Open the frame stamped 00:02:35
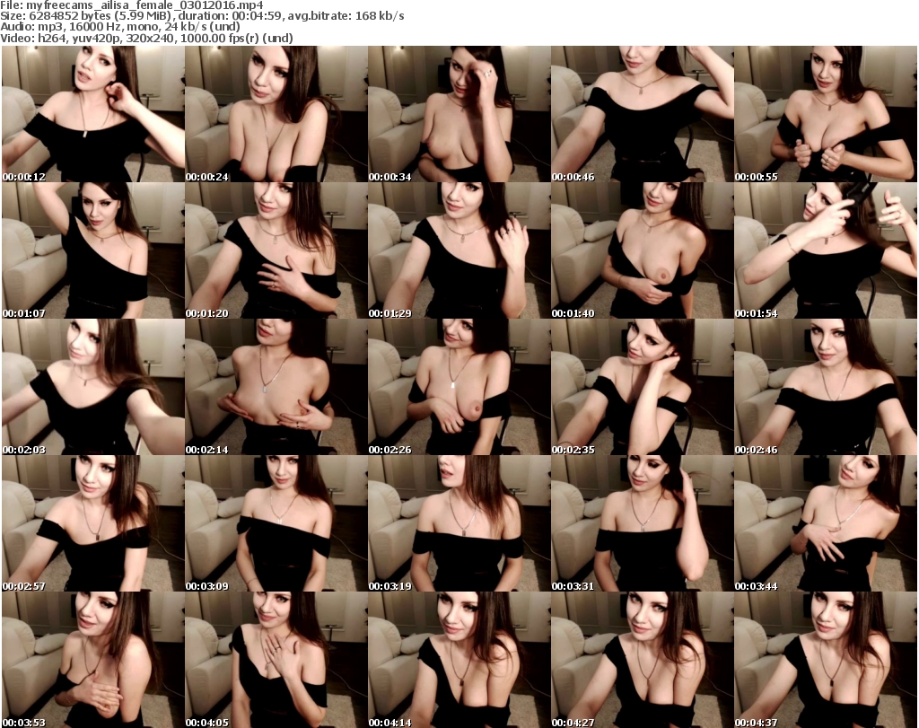The height and width of the screenshot is (728, 919). 643,388
